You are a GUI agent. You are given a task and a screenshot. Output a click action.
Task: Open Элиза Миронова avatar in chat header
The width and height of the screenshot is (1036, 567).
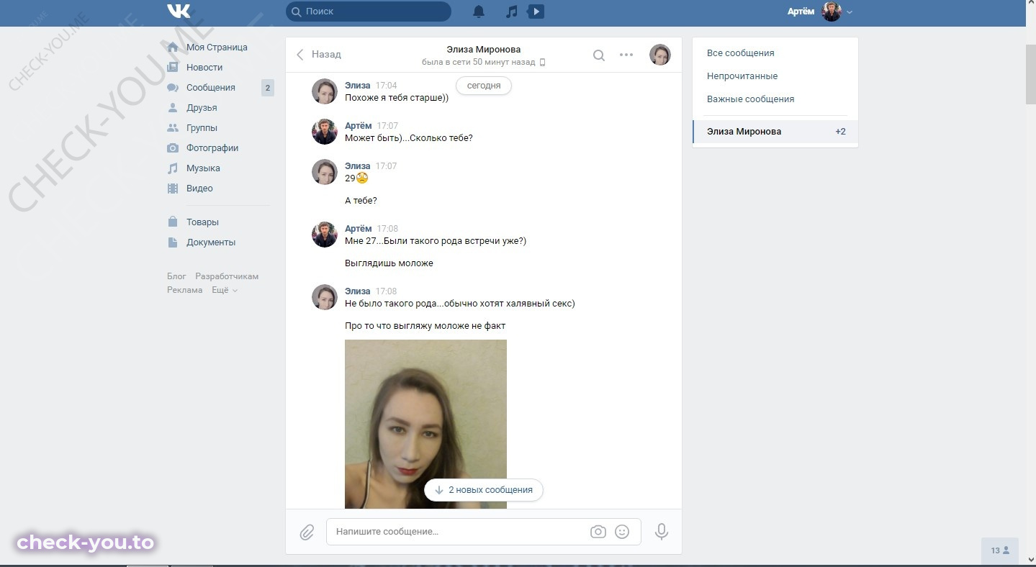660,55
